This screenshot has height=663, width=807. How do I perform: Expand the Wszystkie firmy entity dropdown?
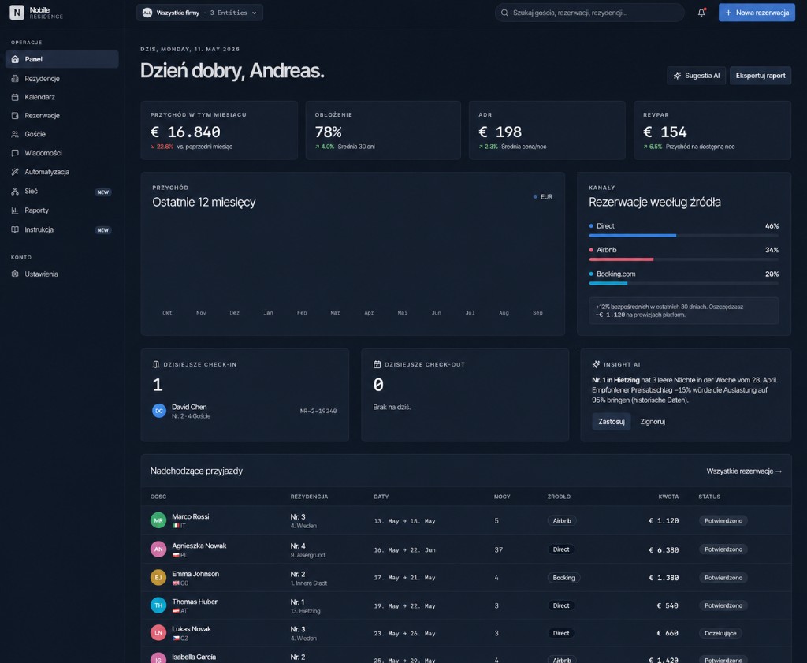[199, 13]
